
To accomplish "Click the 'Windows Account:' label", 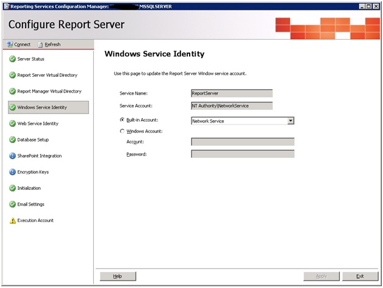I will click(x=145, y=131).
